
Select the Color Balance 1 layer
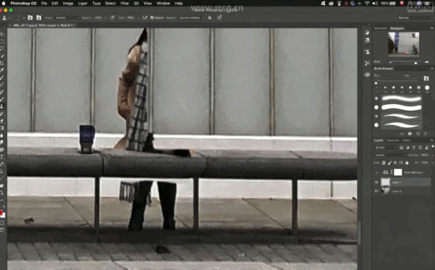click(413, 172)
